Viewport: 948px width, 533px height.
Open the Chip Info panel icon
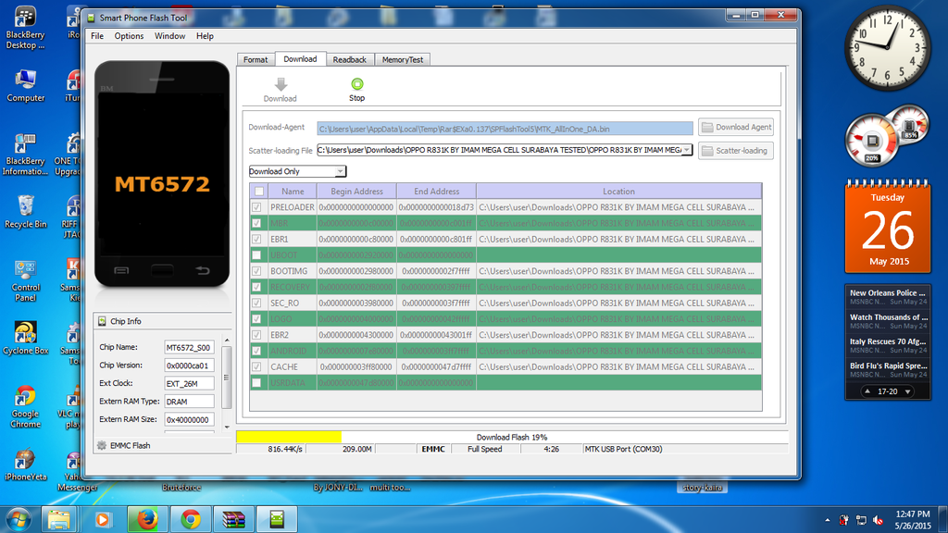102,321
